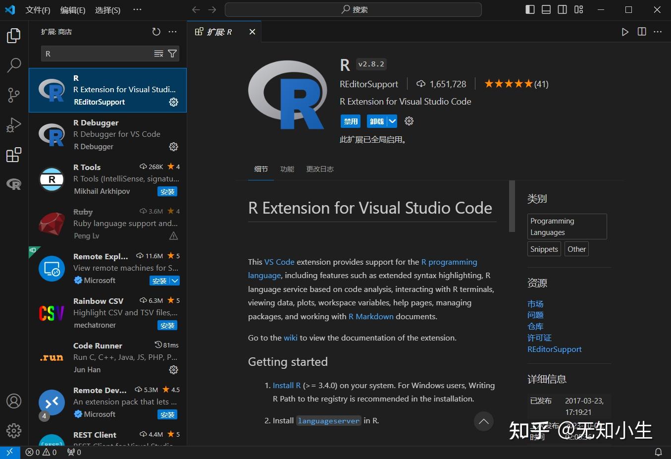Open the Explorer view in the activity bar

[13, 35]
